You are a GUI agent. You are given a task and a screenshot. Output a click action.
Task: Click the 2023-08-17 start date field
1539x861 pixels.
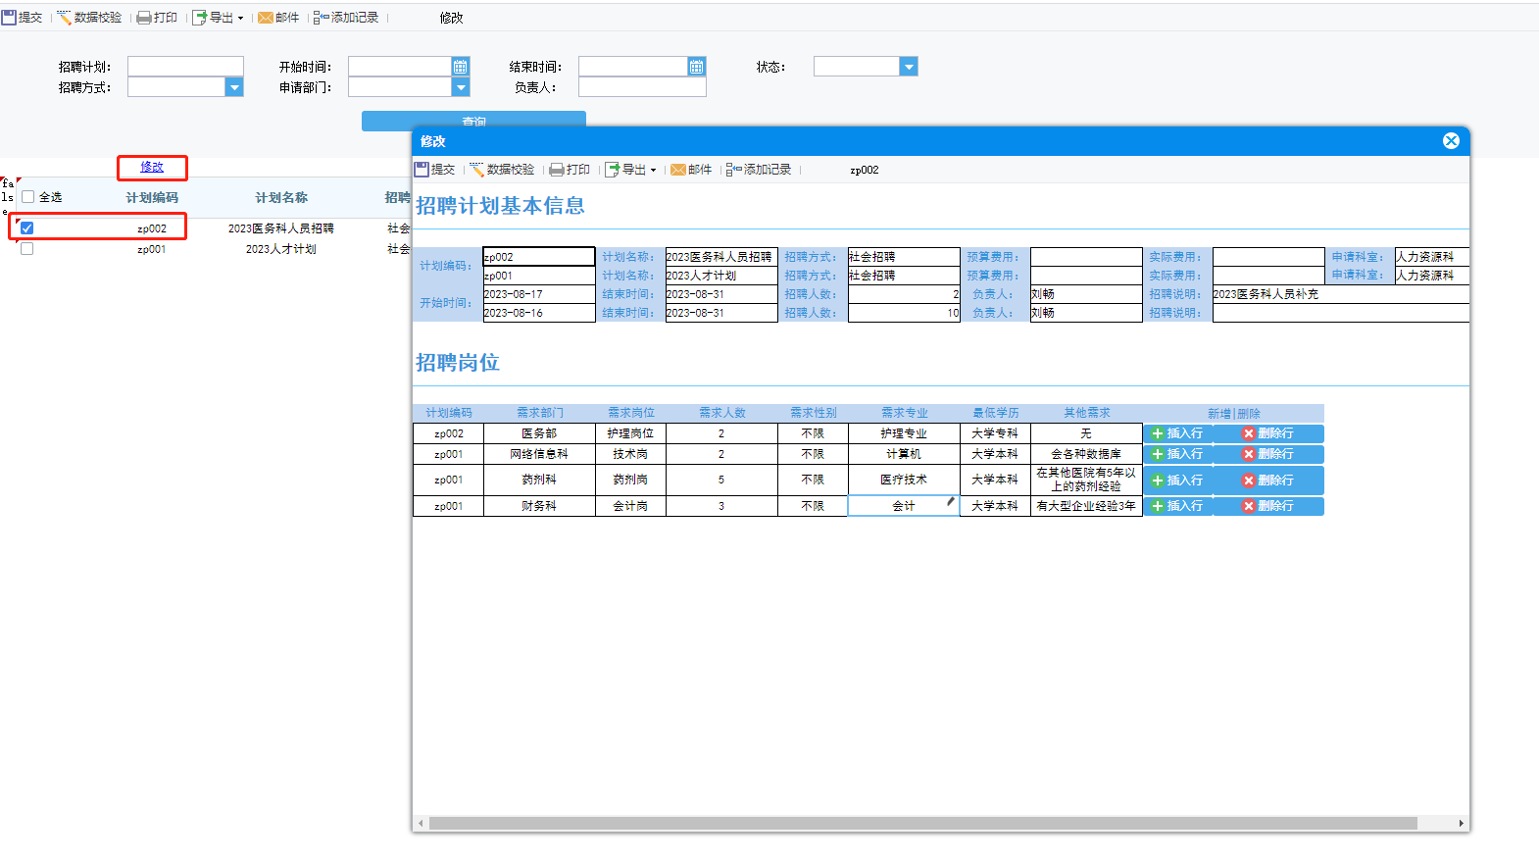tap(539, 294)
